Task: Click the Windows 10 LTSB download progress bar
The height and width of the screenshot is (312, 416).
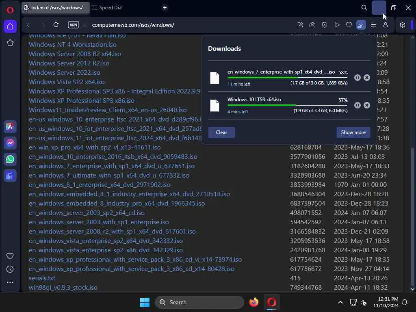Action: (x=287, y=105)
